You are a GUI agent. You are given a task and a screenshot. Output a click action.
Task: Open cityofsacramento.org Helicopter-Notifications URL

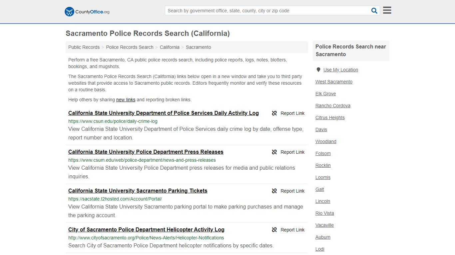point(146,238)
